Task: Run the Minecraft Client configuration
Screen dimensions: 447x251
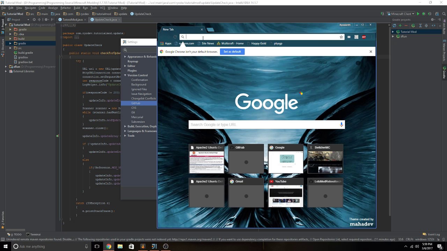Action: point(418,14)
